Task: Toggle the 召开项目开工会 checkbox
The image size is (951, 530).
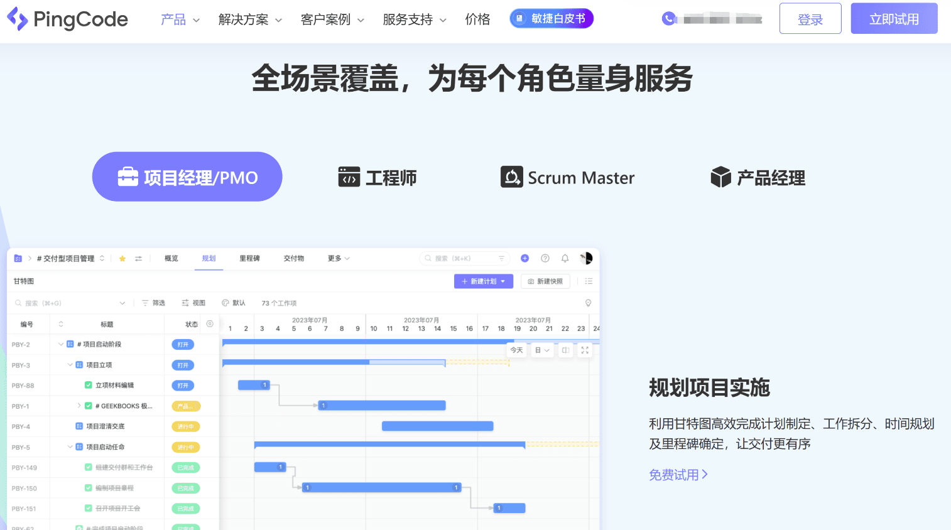Action: point(89,509)
